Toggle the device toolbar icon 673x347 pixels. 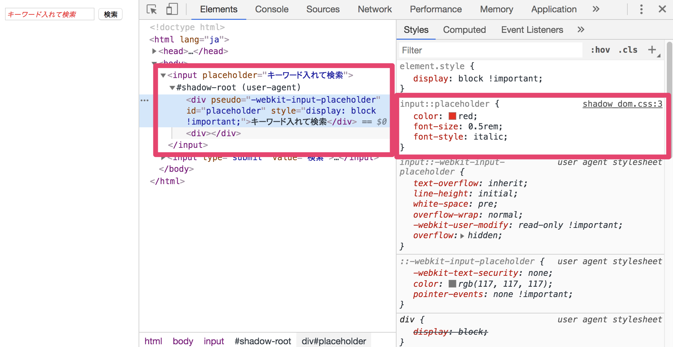click(x=172, y=9)
